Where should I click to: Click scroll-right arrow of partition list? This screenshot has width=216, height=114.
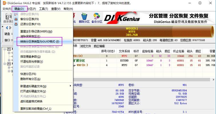[x=213, y=80]
